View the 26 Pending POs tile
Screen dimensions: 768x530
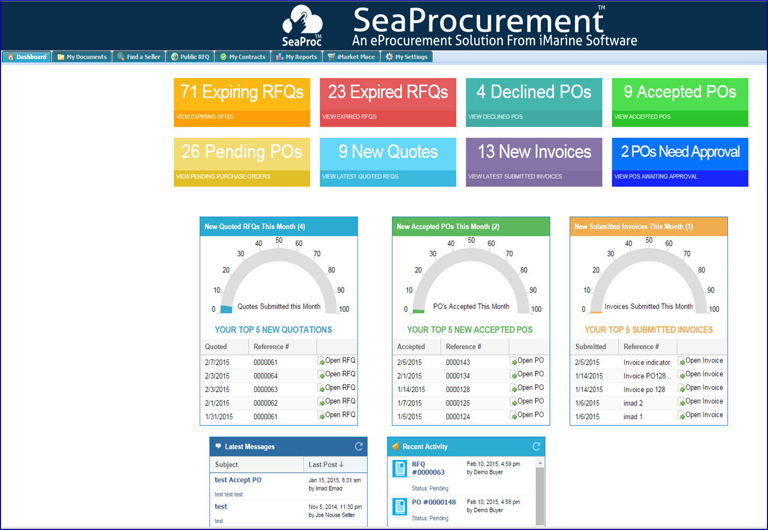pyautogui.click(x=242, y=162)
